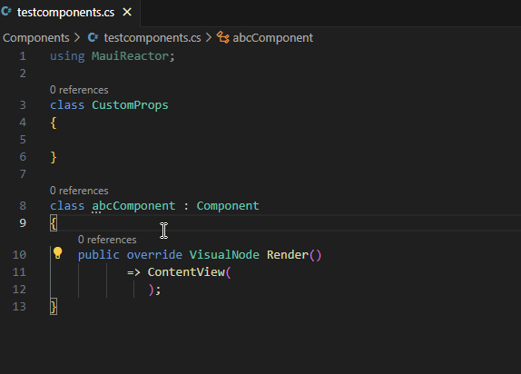
Task: Click the class symbol icon before abcComponent
Action: 223,37
